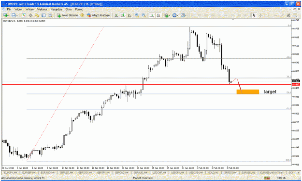Select the Cursor arrow tool

[x=254, y=15]
